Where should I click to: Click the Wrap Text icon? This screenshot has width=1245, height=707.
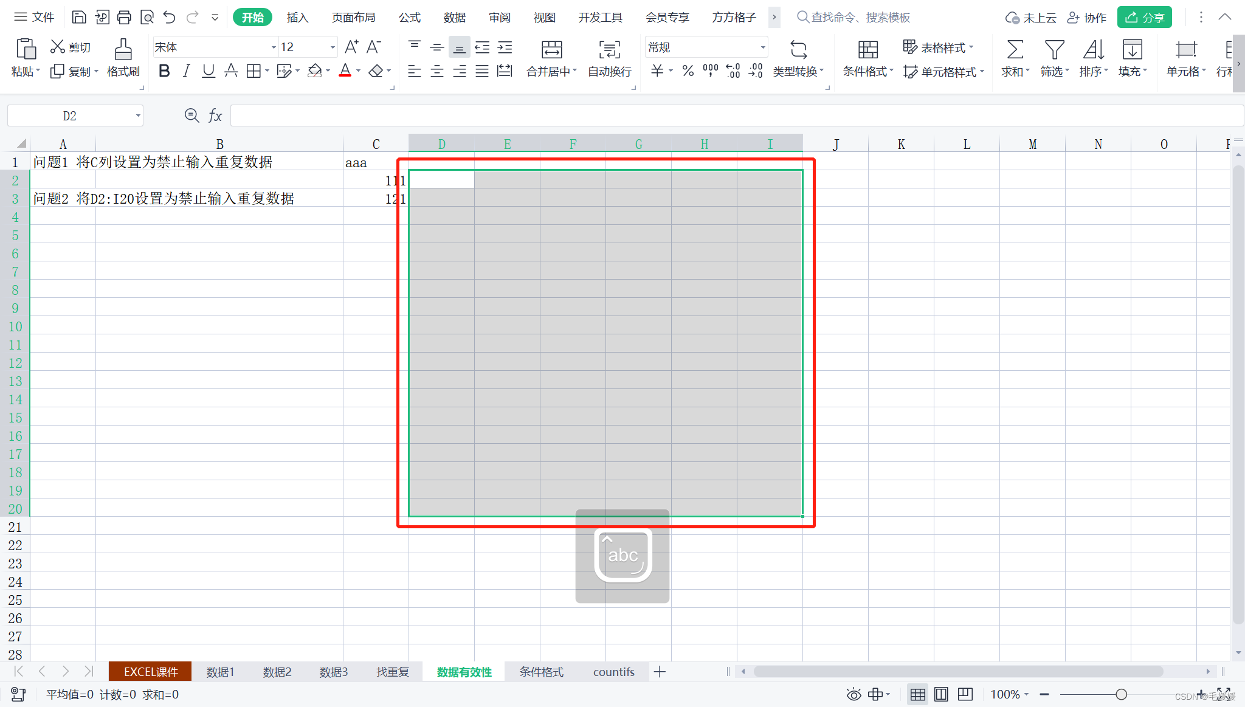tap(609, 50)
